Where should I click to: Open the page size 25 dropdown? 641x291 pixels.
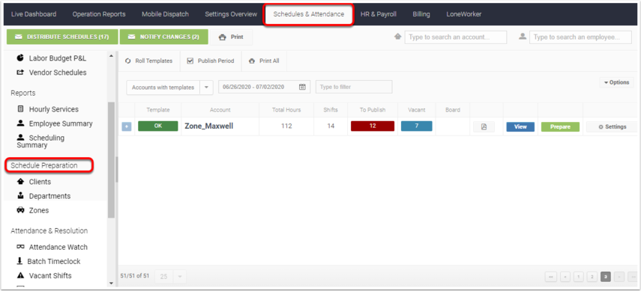(179, 277)
